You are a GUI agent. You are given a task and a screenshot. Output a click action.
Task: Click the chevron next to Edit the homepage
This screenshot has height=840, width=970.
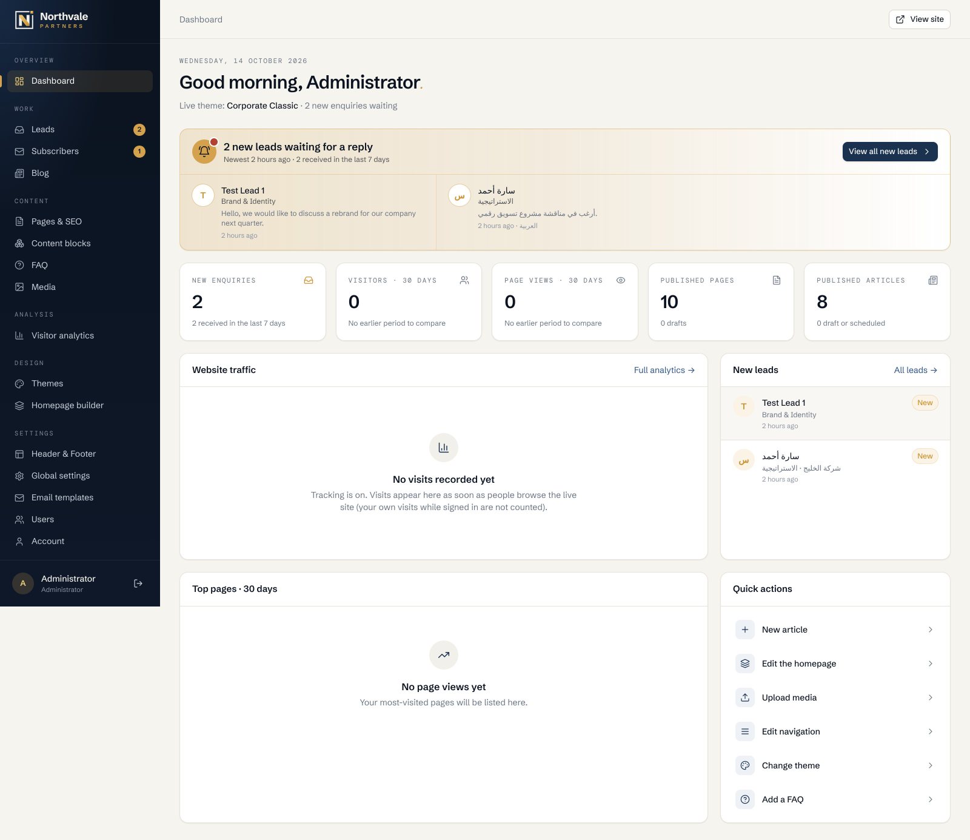(931, 664)
